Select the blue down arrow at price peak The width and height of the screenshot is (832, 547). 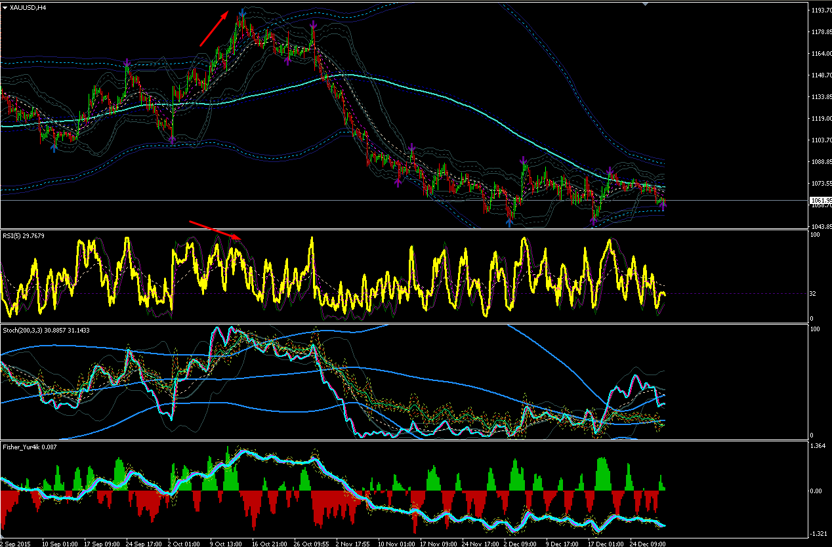tap(243, 12)
